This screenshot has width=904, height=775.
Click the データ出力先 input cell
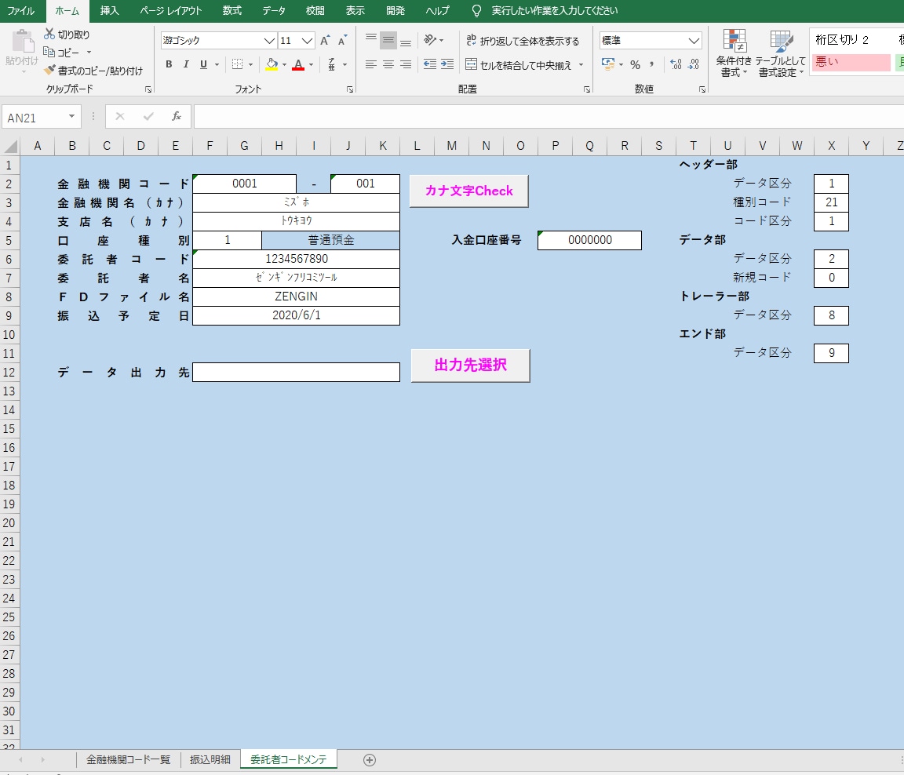296,373
